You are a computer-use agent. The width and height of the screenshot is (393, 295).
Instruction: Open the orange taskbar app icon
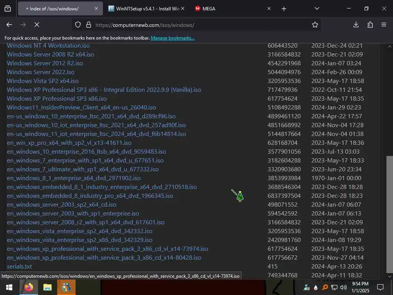pyautogui.click(x=66, y=287)
